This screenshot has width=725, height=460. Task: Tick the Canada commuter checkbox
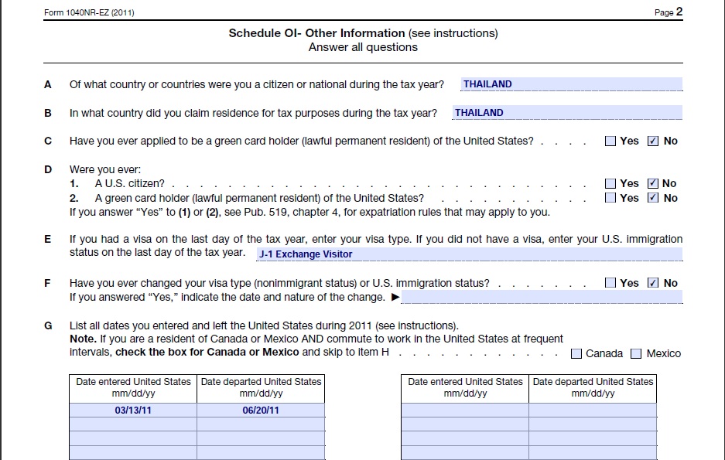(576, 354)
